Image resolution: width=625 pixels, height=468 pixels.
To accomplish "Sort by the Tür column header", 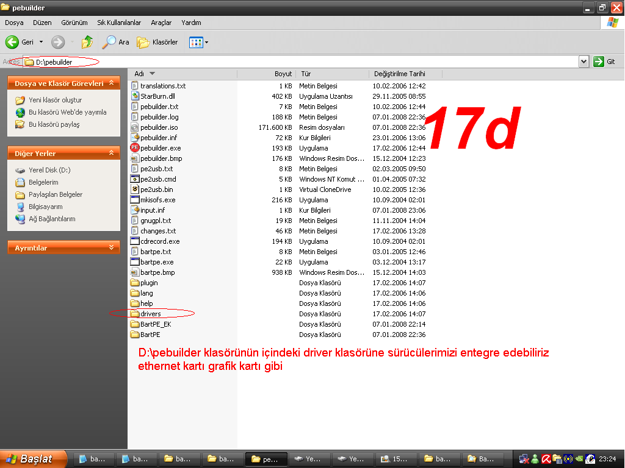I will click(333, 74).
